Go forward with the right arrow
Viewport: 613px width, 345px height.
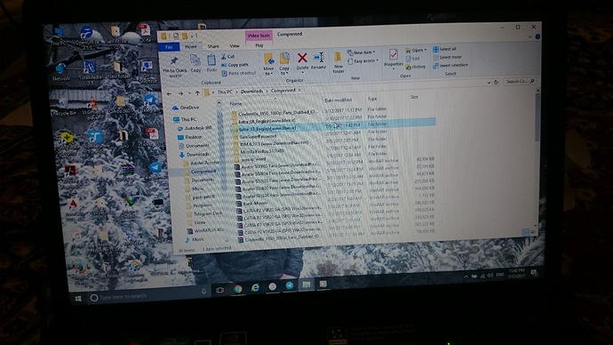(x=180, y=93)
